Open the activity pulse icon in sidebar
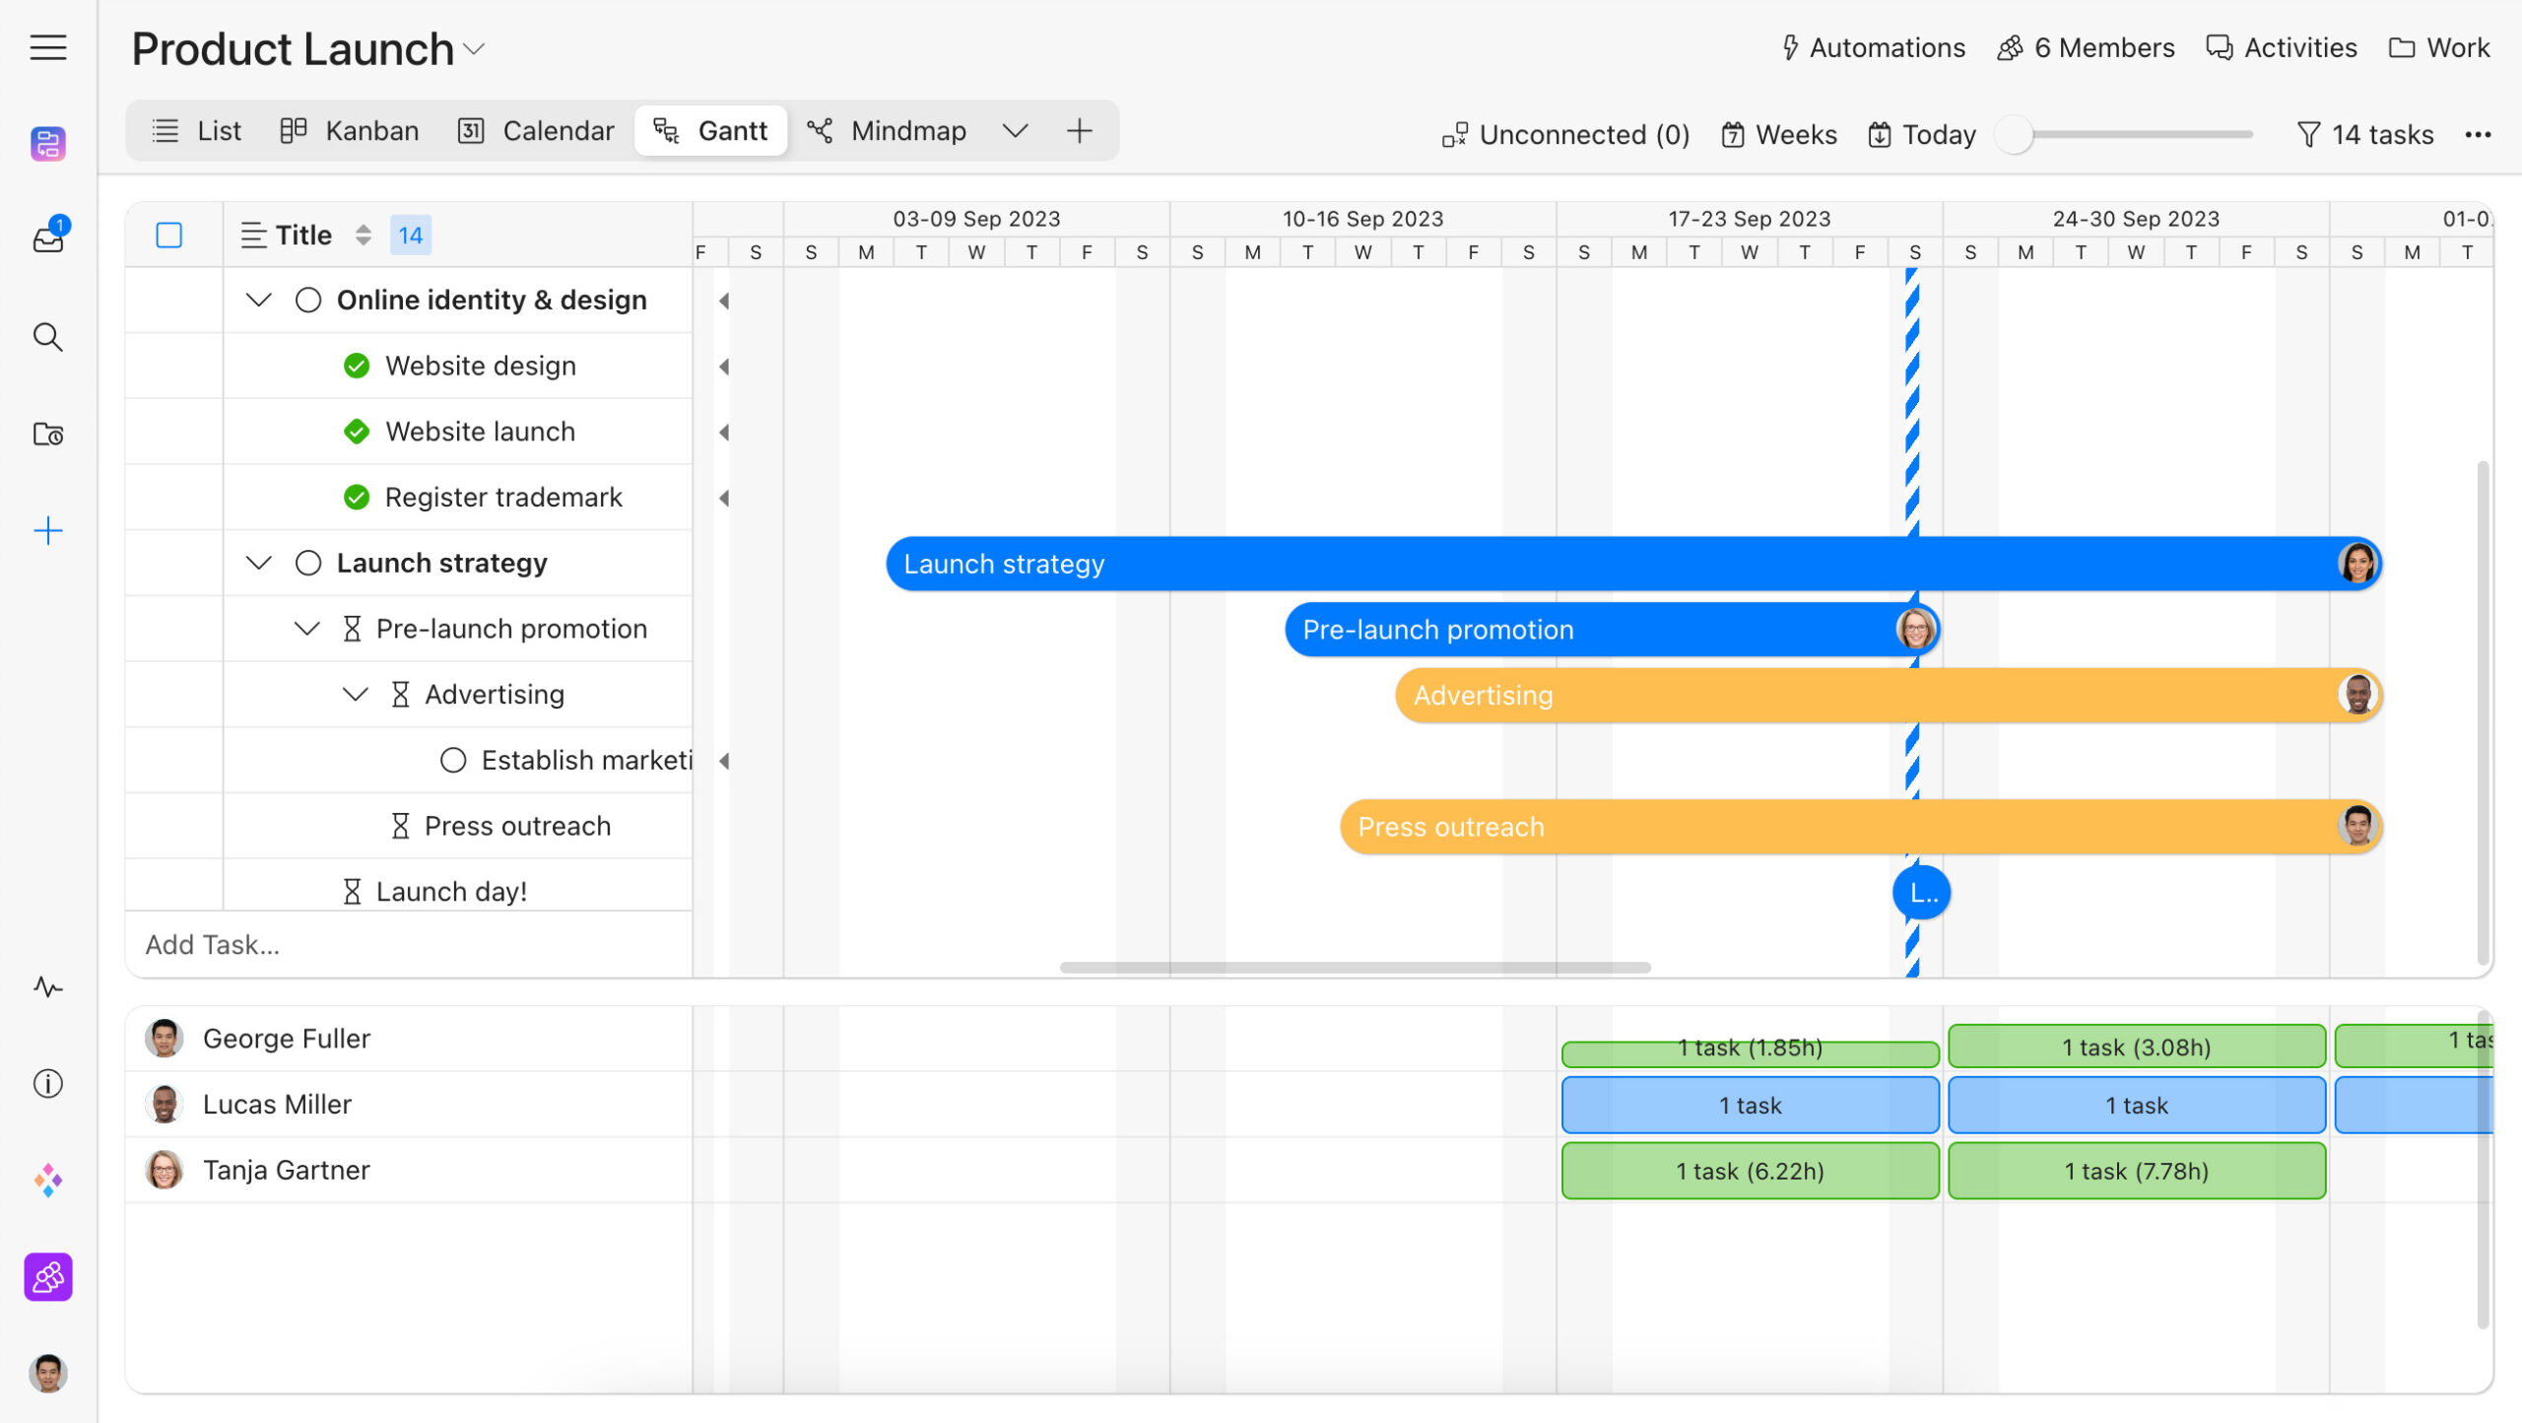Image resolution: width=2522 pixels, height=1423 pixels. pos(47,986)
